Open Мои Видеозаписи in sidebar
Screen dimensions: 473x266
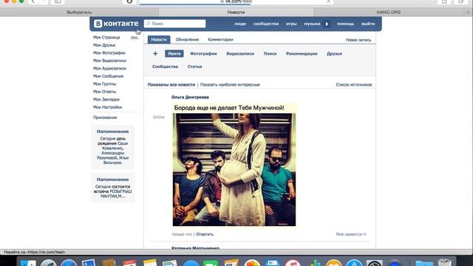pyautogui.click(x=109, y=61)
